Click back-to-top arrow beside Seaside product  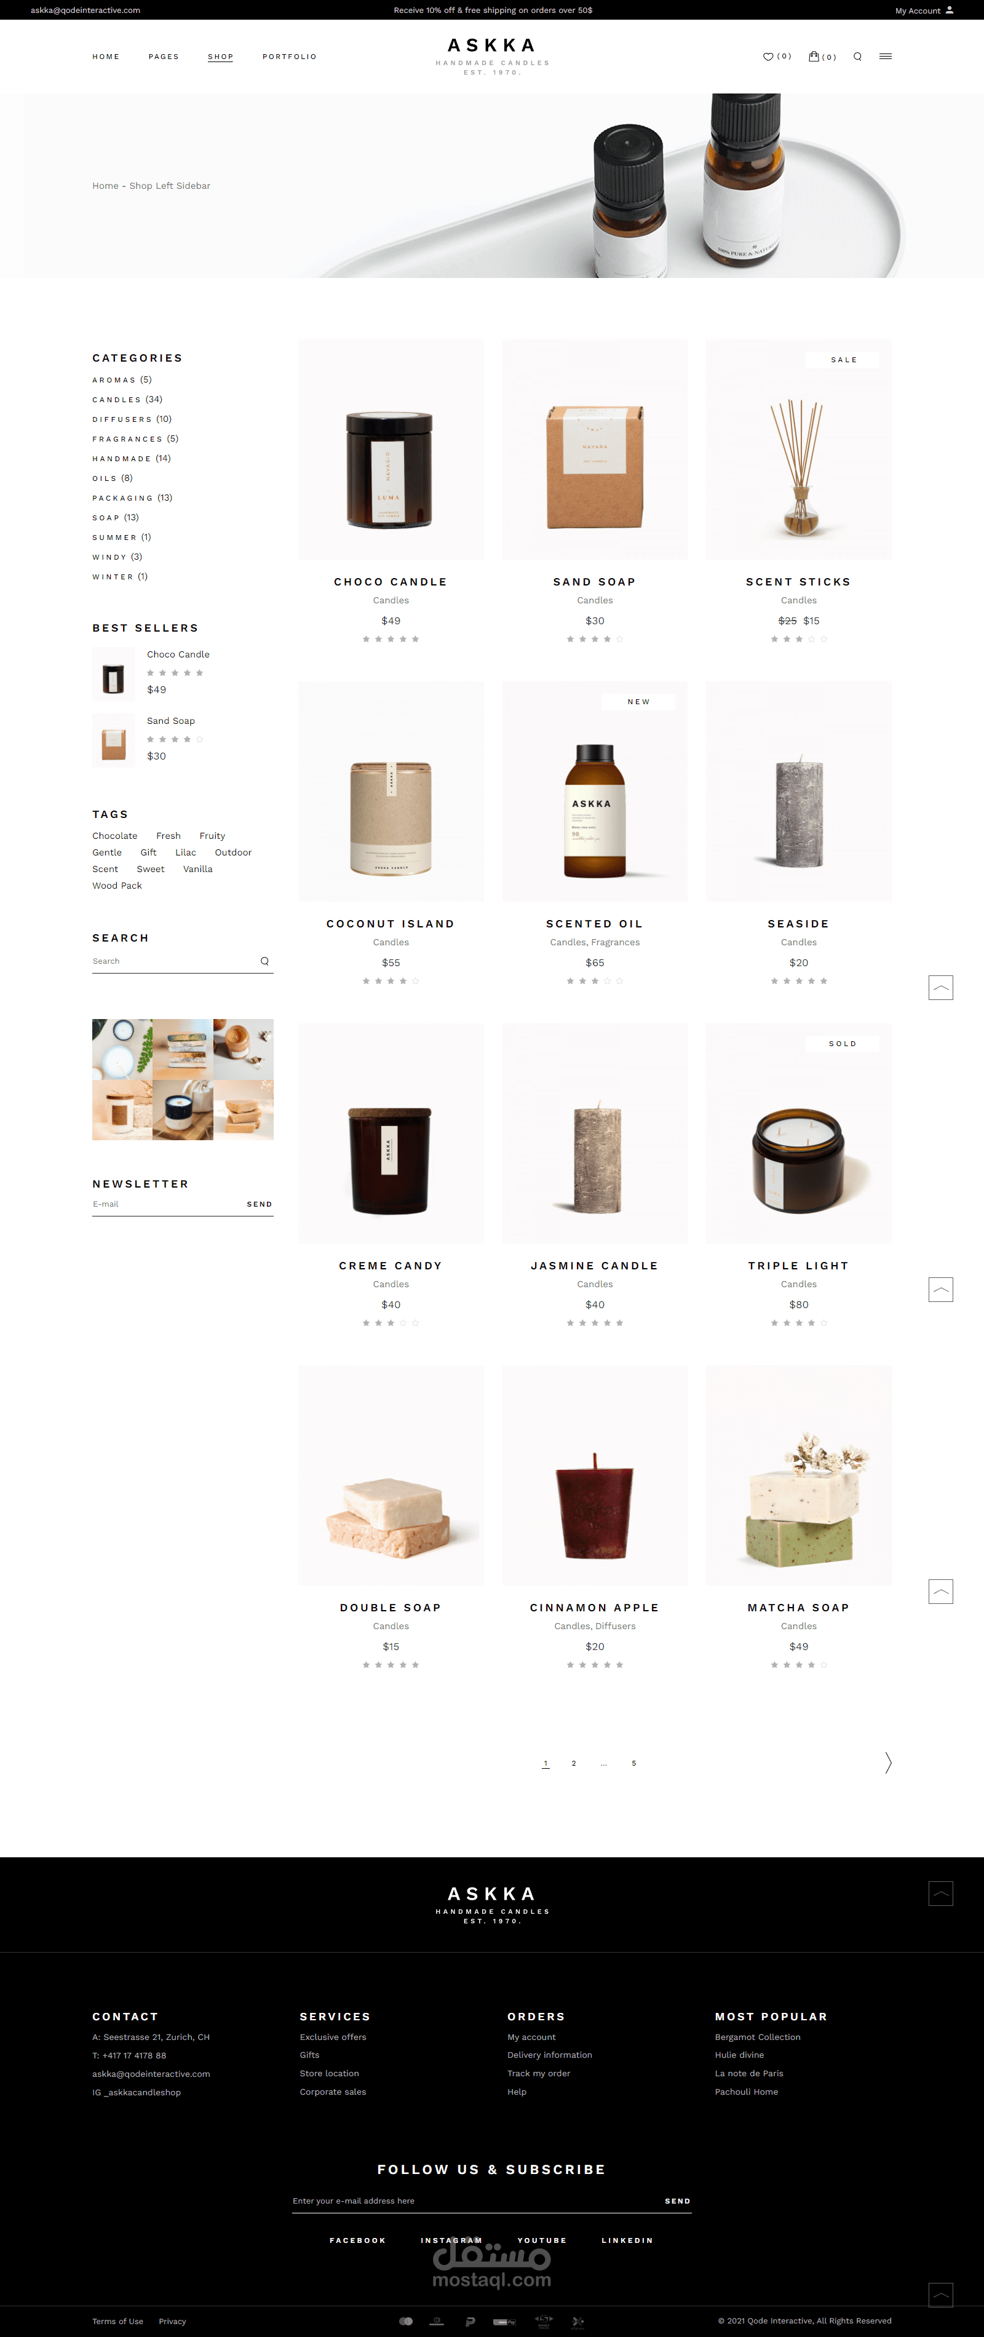[940, 987]
